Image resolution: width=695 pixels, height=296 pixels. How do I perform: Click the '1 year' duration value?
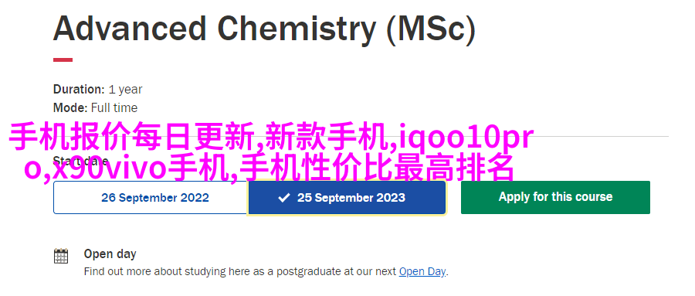coord(125,90)
